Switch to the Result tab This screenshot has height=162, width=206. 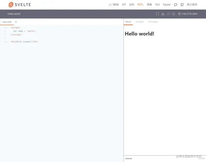pyautogui.click(x=128, y=22)
